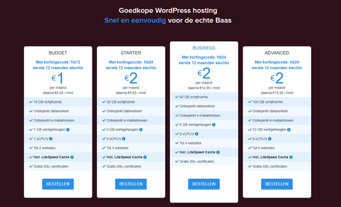The width and height of the screenshot is (341, 207).
Task: Open info icon next to Advanced 8 vCPU's
Action: click(269, 138)
